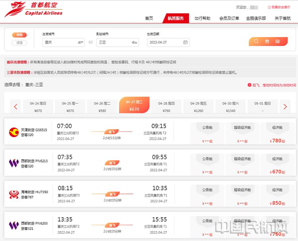
Task: Select the 04-29 周五 ¥1260 date tab
Action: [199, 107]
